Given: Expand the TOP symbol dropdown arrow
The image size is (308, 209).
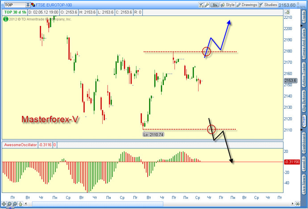Looking at the screenshot, I should pyautogui.click(x=28, y=5).
